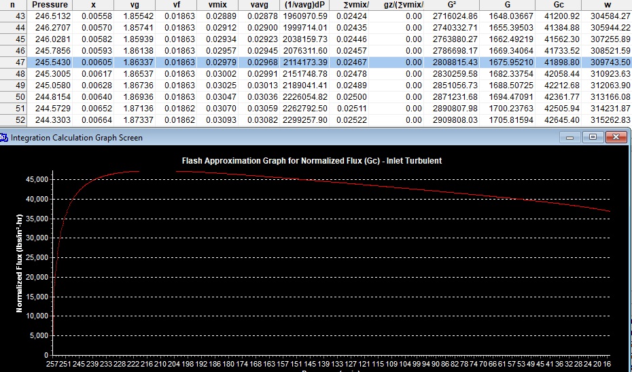This screenshot has height=372, width=632.
Task: Click vavg value 0.03013
Action: pos(262,86)
